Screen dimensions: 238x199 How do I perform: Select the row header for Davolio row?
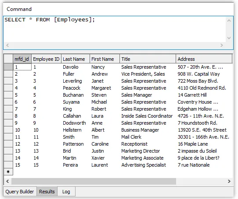pyautogui.click(x=8, y=67)
